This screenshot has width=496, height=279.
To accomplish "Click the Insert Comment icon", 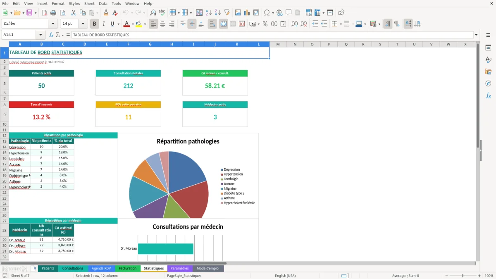I will pyautogui.click(x=289, y=13).
